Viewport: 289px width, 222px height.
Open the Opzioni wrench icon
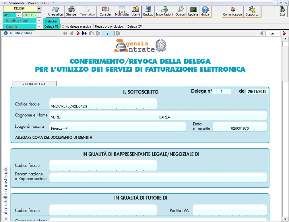point(181,12)
